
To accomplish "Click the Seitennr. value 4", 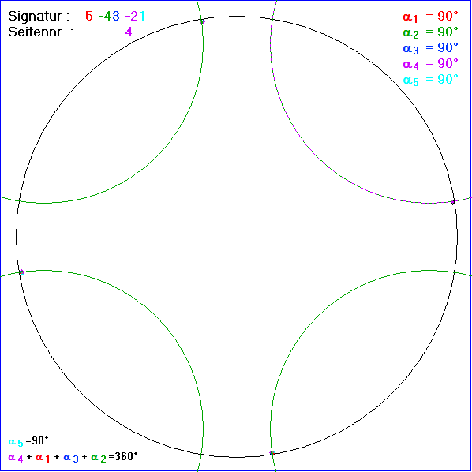I will (x=129, y=32).
